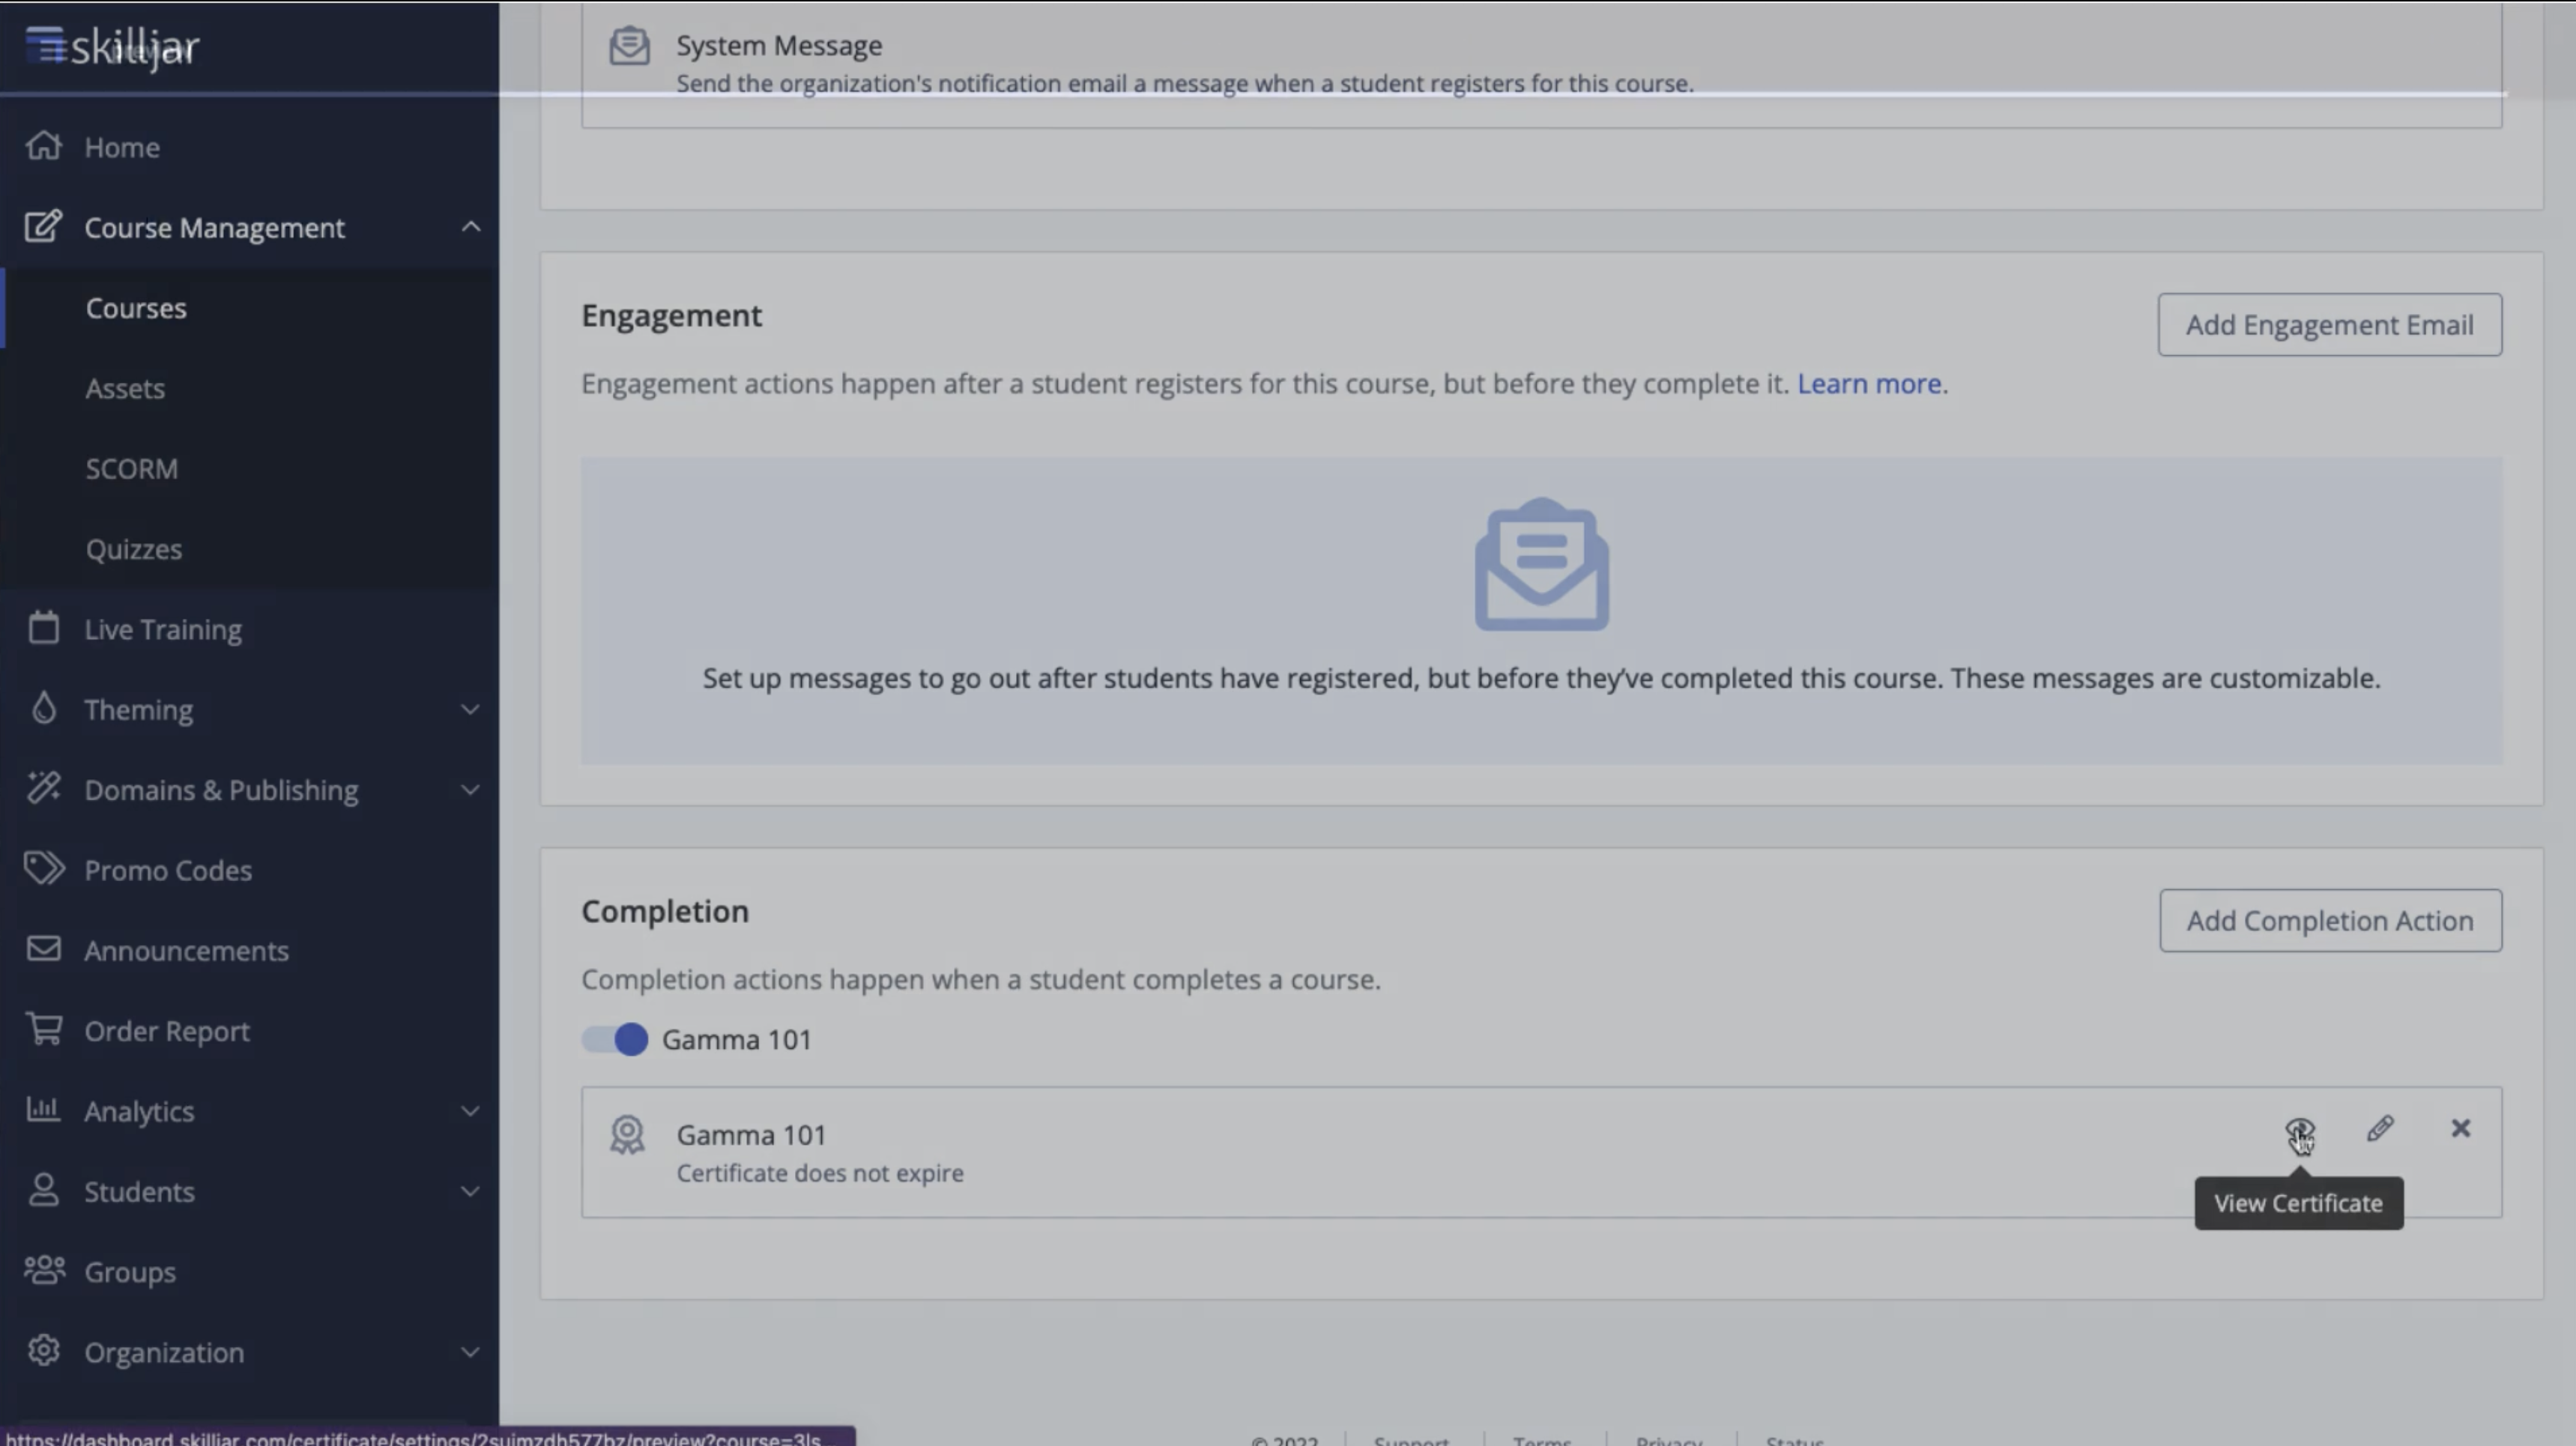Viewport: 2576px width, 1446px height.
Task: Click the Groups people icon
Action: (x=44, y=1271)
